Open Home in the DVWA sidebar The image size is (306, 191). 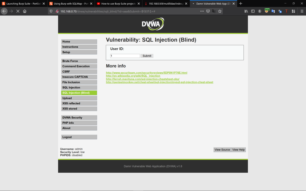point(79,42)
